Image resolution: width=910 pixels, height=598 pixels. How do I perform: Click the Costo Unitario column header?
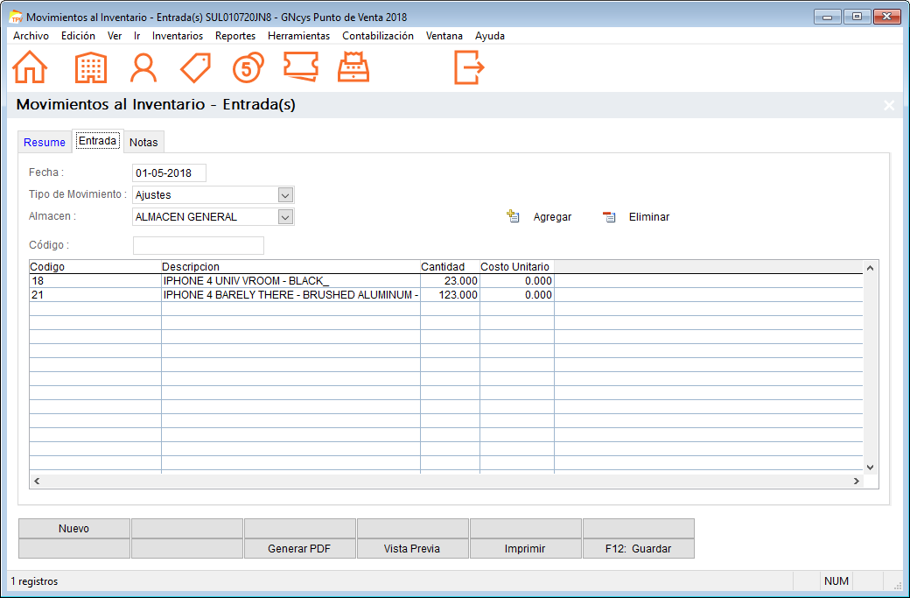click(517, 267)
